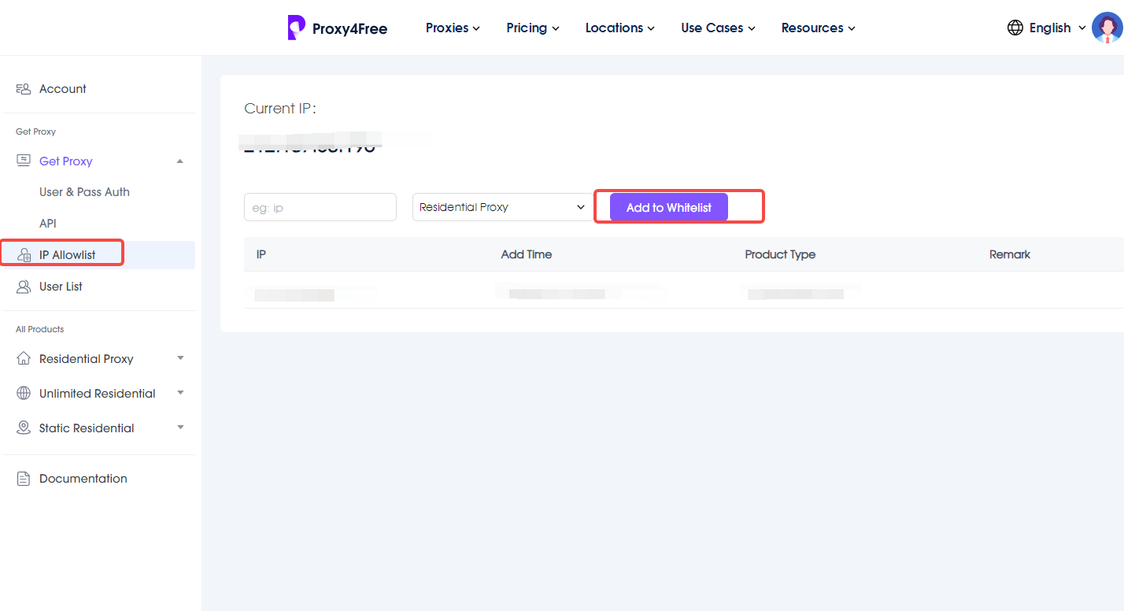Image resolution: width=1124 pixels, height=611 pixels.
Task: Click the globe language icon
Action: point(1015,28)
